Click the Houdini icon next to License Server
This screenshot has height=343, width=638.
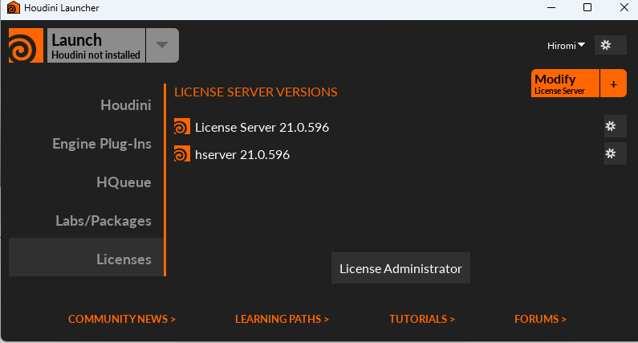tap(182, 127)
